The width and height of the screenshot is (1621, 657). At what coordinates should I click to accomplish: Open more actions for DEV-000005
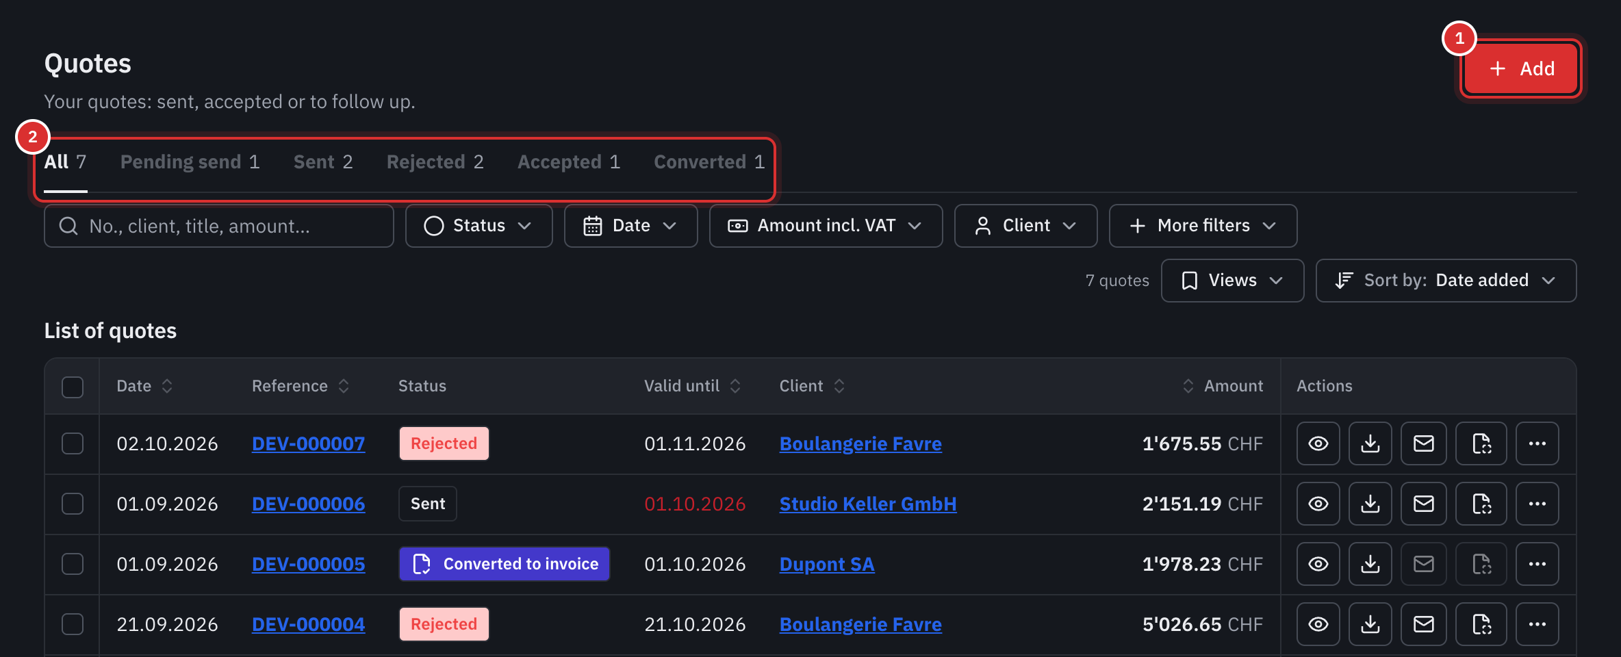(x=1537, y=564)
